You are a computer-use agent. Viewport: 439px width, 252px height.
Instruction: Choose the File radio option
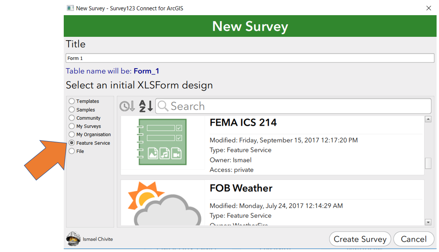tap(72, 151)
